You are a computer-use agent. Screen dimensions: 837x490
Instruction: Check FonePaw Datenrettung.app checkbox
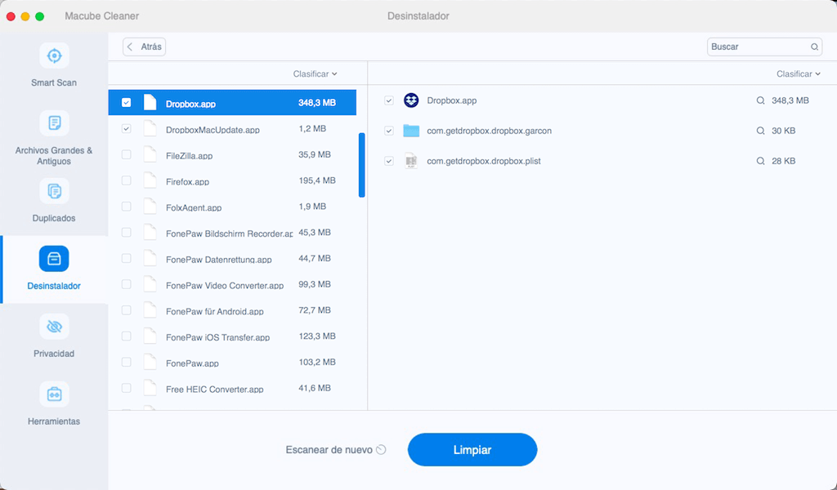126,259
